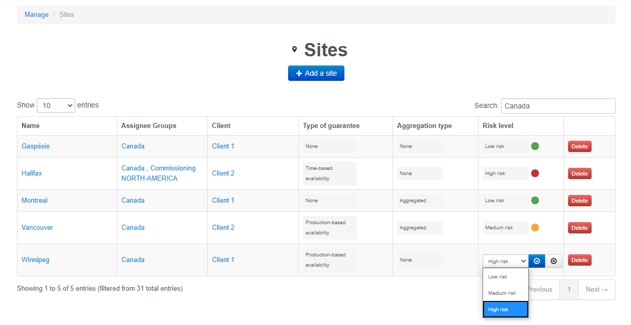Cancel the risk edit using the circled X icon
The height and width of the screenshot is (325, 631).
click(x=553, y=261)
